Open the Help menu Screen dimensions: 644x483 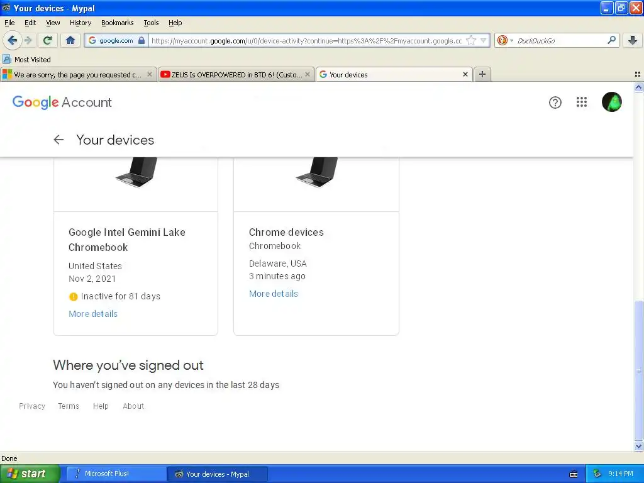pos(175,23)
